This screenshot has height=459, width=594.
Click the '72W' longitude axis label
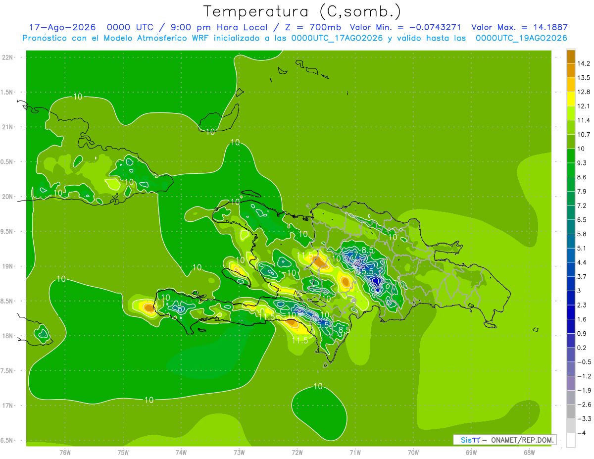tap(297, 452)
